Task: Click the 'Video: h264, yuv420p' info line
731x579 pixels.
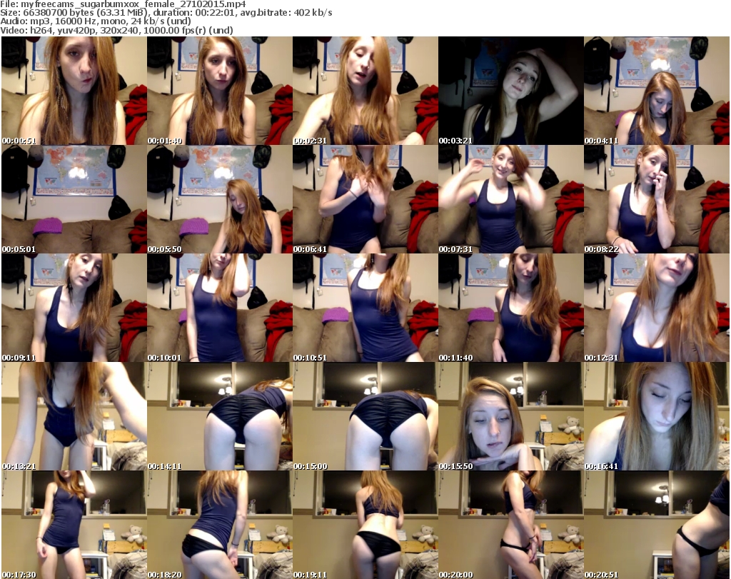Action: [x=116, y=30]
